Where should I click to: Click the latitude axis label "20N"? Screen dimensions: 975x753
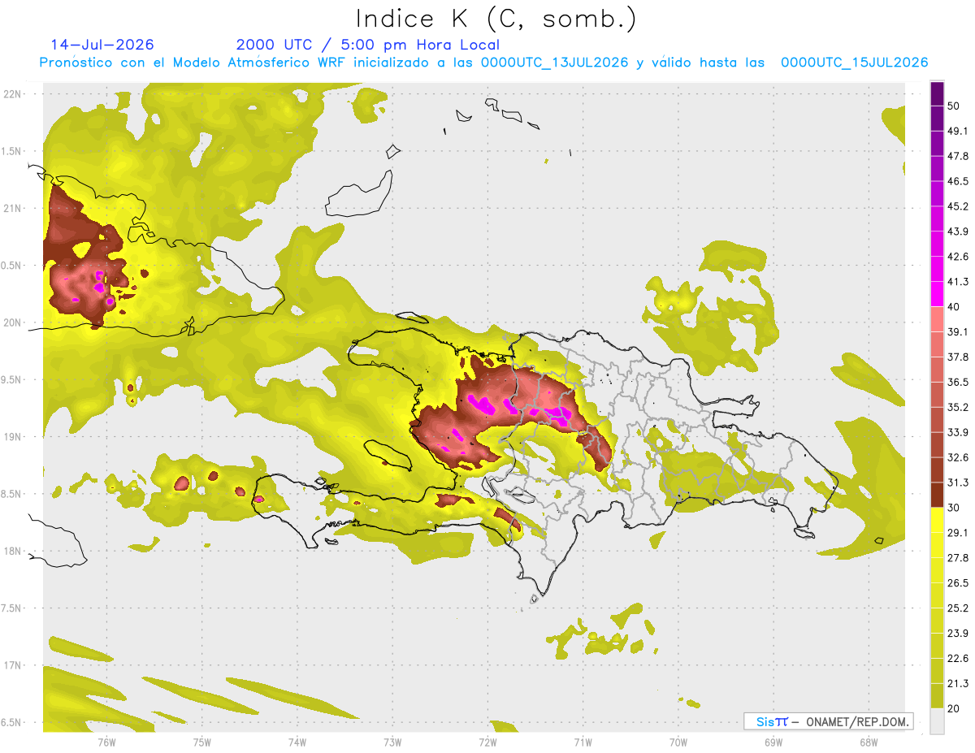pos(11,322)
